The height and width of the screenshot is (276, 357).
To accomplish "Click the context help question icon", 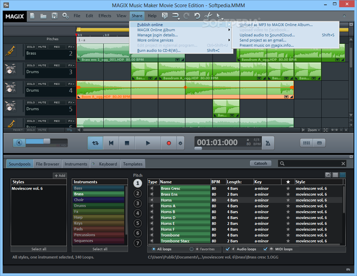I will click(165, 16).
